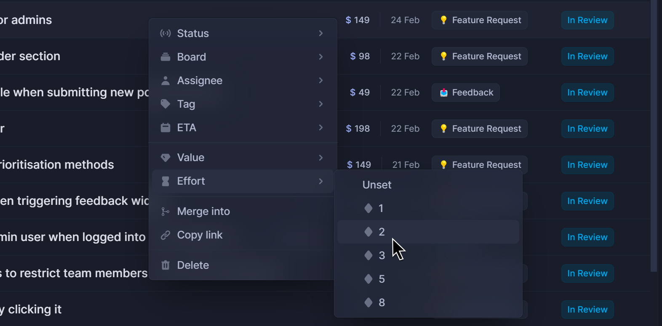
Task: Click the megaphone icon on the Feedback pill
Action: (443, 93)
